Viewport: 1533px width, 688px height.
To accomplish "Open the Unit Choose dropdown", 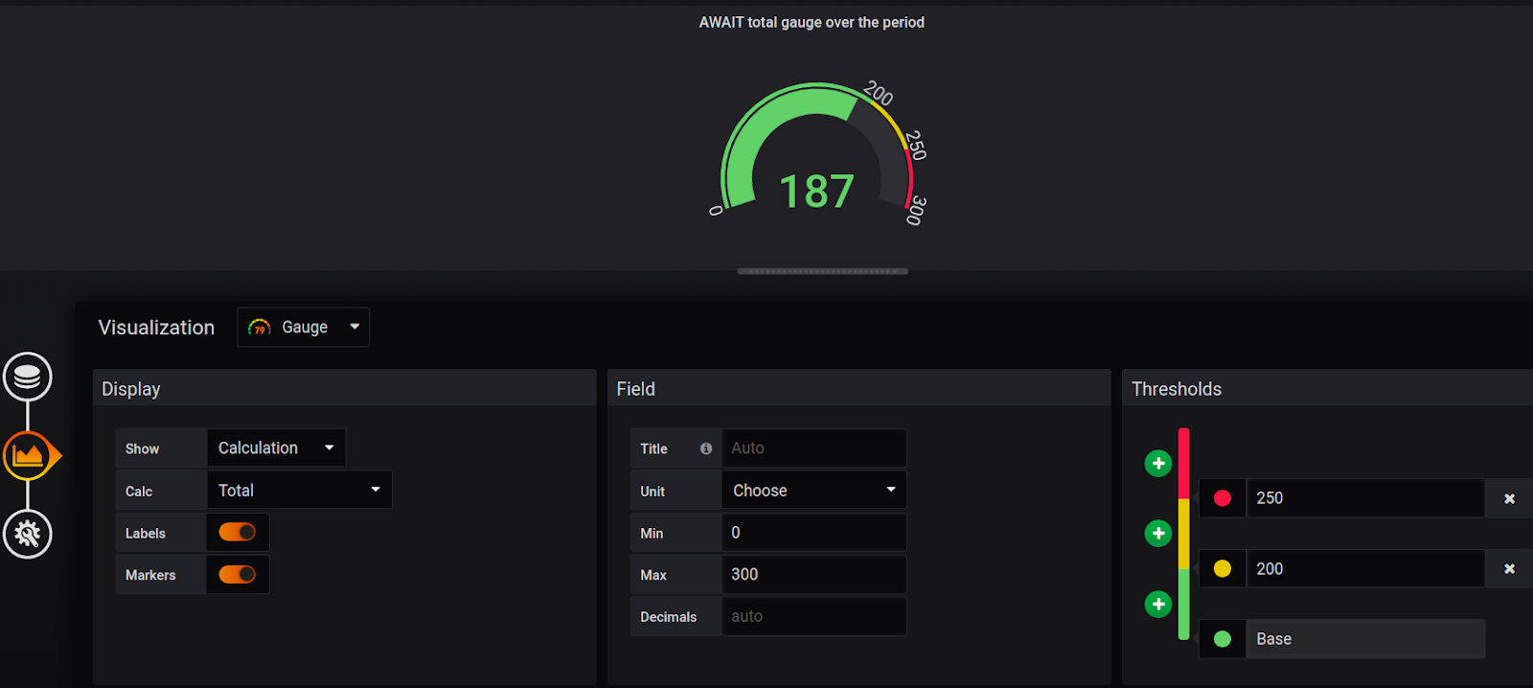I will 813,491.
